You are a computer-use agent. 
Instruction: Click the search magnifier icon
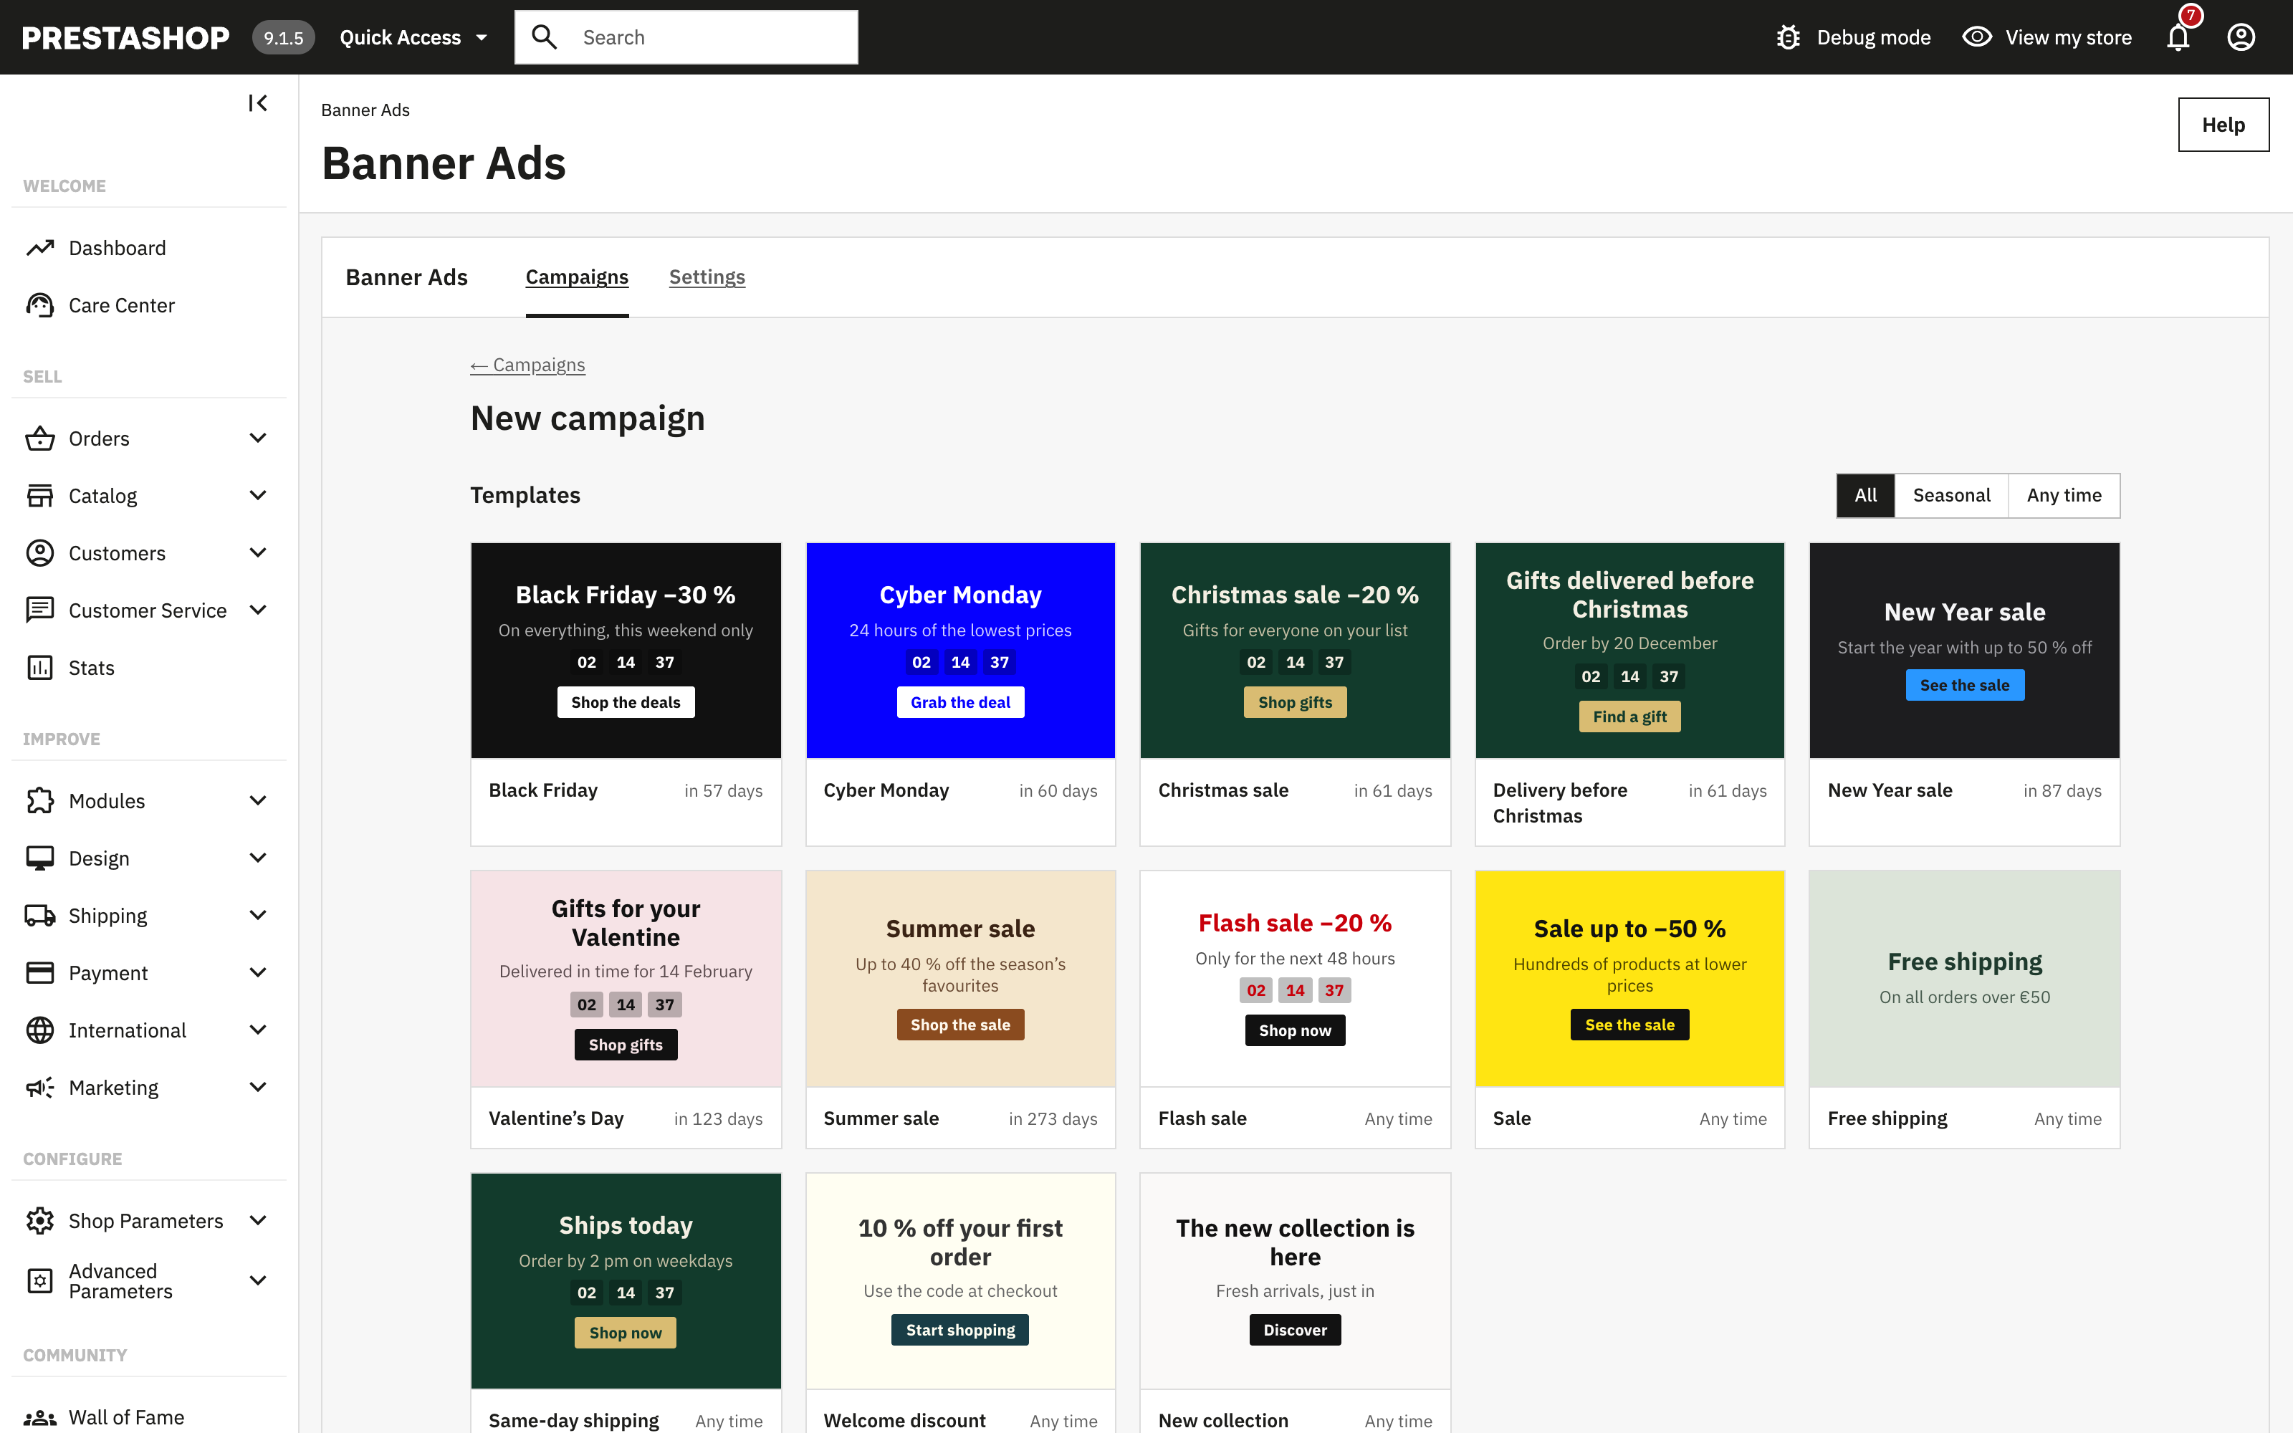pos(544,37)
